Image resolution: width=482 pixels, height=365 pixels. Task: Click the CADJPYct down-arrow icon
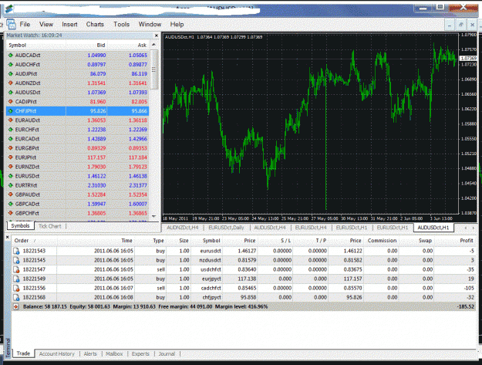coord(11,101)
